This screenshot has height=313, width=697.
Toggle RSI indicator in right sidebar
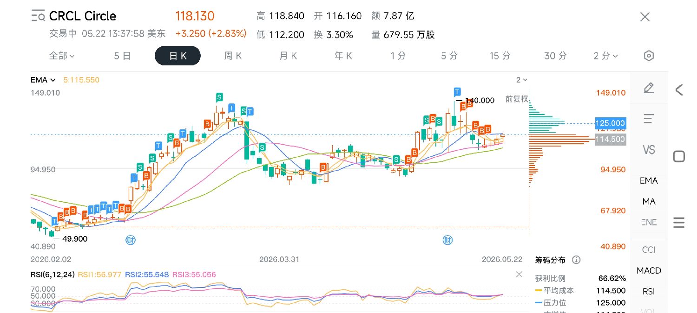(649, 291)
